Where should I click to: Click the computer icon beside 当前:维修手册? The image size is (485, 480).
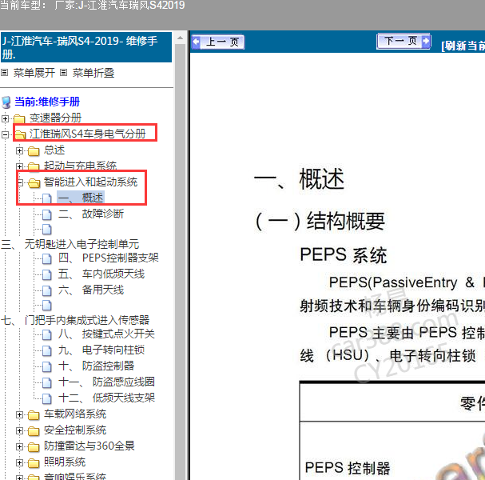pyautogui.click(x=6, y=102)
